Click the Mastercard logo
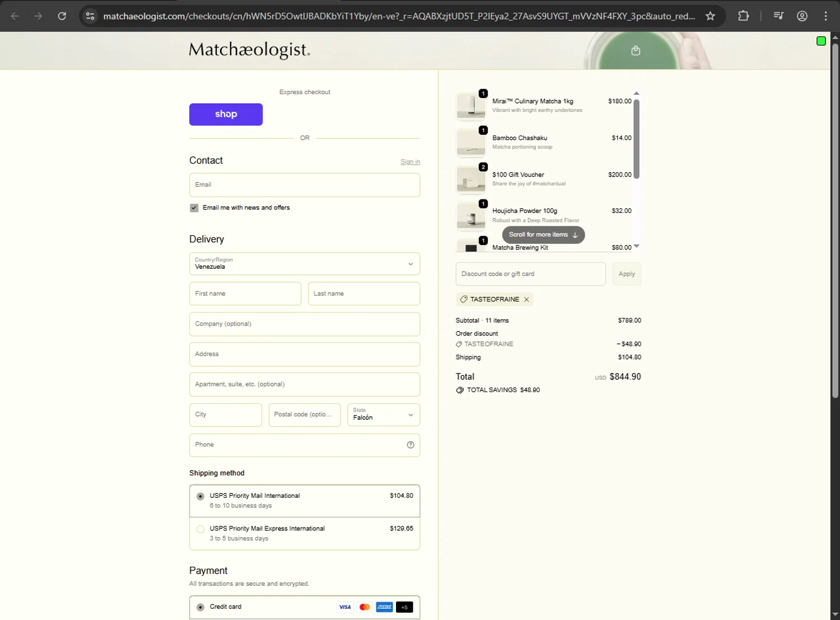Image resolution: width=840 pixels, height=620 pixels. tap(365, 607)
